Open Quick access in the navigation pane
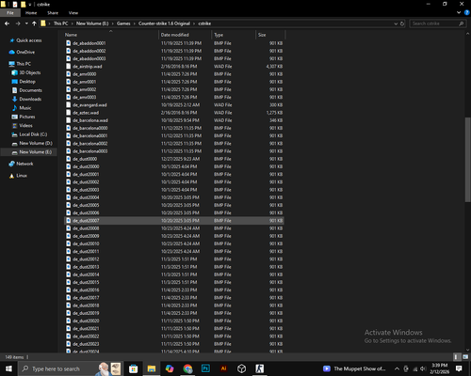The height and width of the screenshot is (376, 471). click(x=28, y=40)
